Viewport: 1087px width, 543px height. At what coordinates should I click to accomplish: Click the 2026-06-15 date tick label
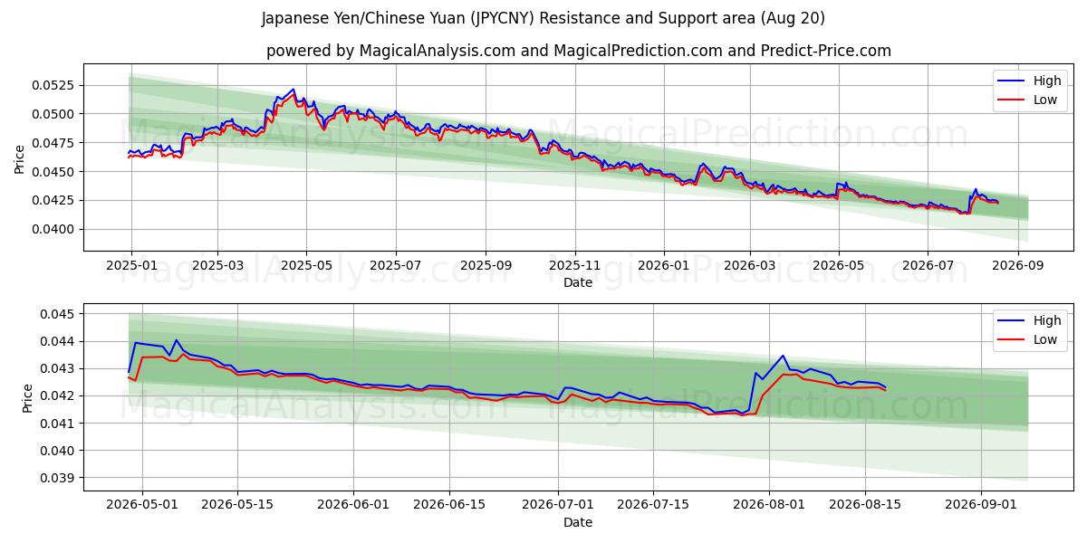point(449,504)
